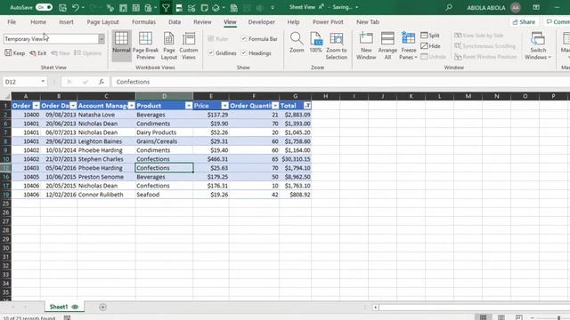Open the search magnifier in title bar
This screenshot has width=570, height=320.
pyautogui.click(x=449, y=7)
